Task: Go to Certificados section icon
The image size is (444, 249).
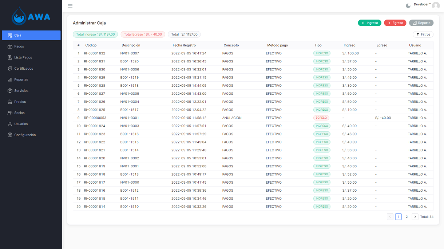Action: pos(10,69)
